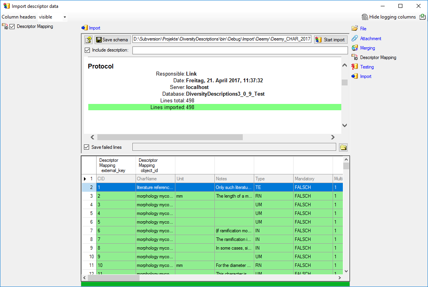Open the Attachment step with paperclip icon
Image resolution: width=428 pixels, height=287 pixels.
point(370,39)
